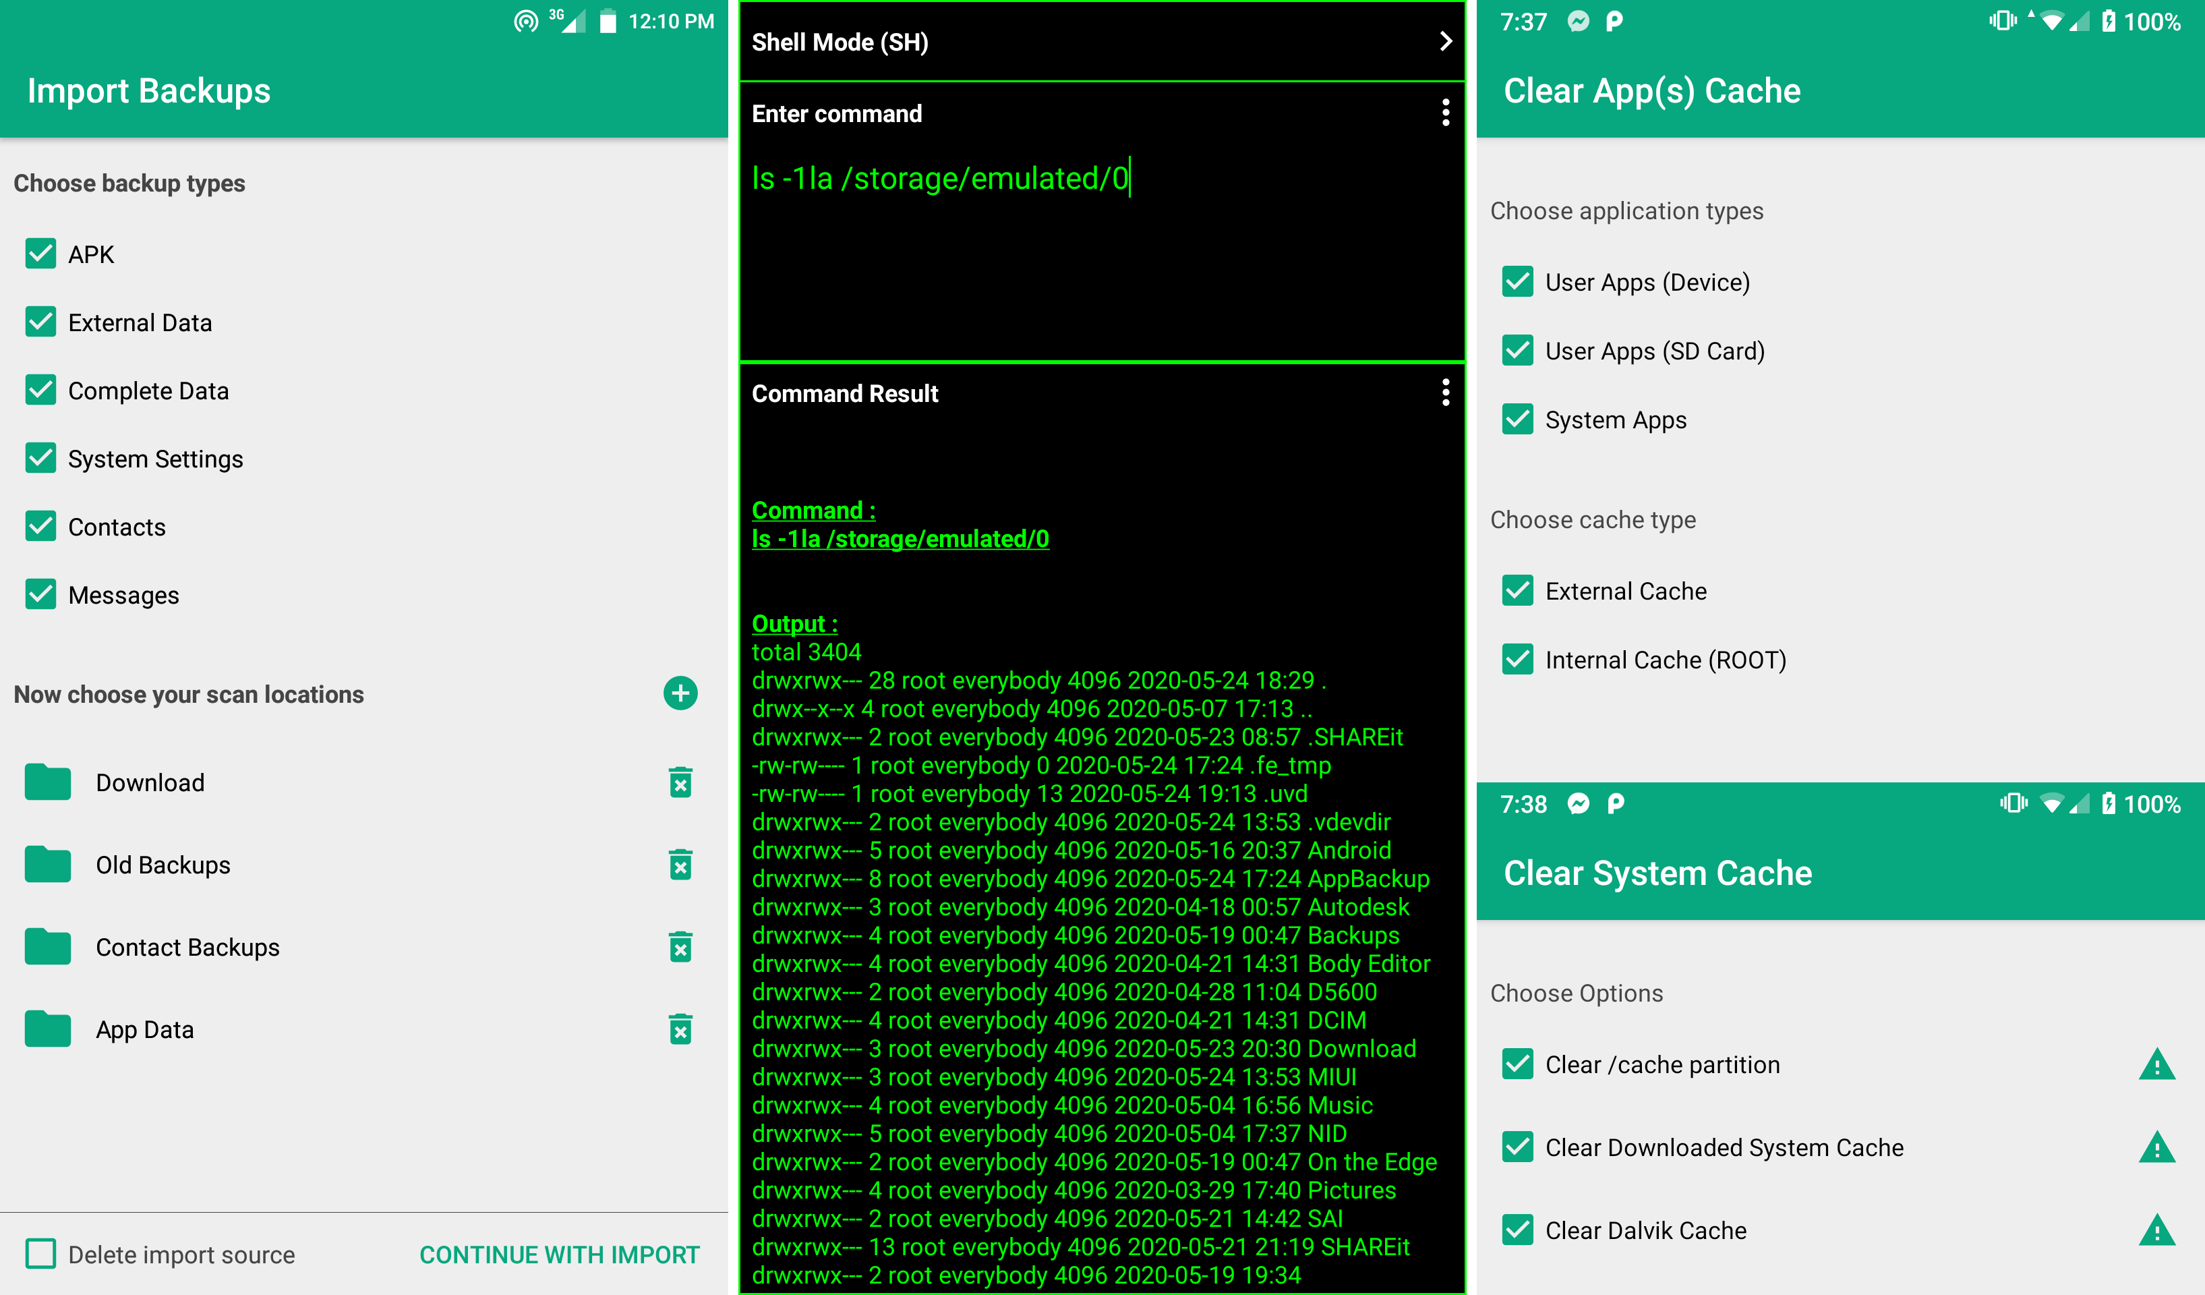Tap hotspot icon in Import Backups status bar
2205x1295 pixels.
(526, 21)
